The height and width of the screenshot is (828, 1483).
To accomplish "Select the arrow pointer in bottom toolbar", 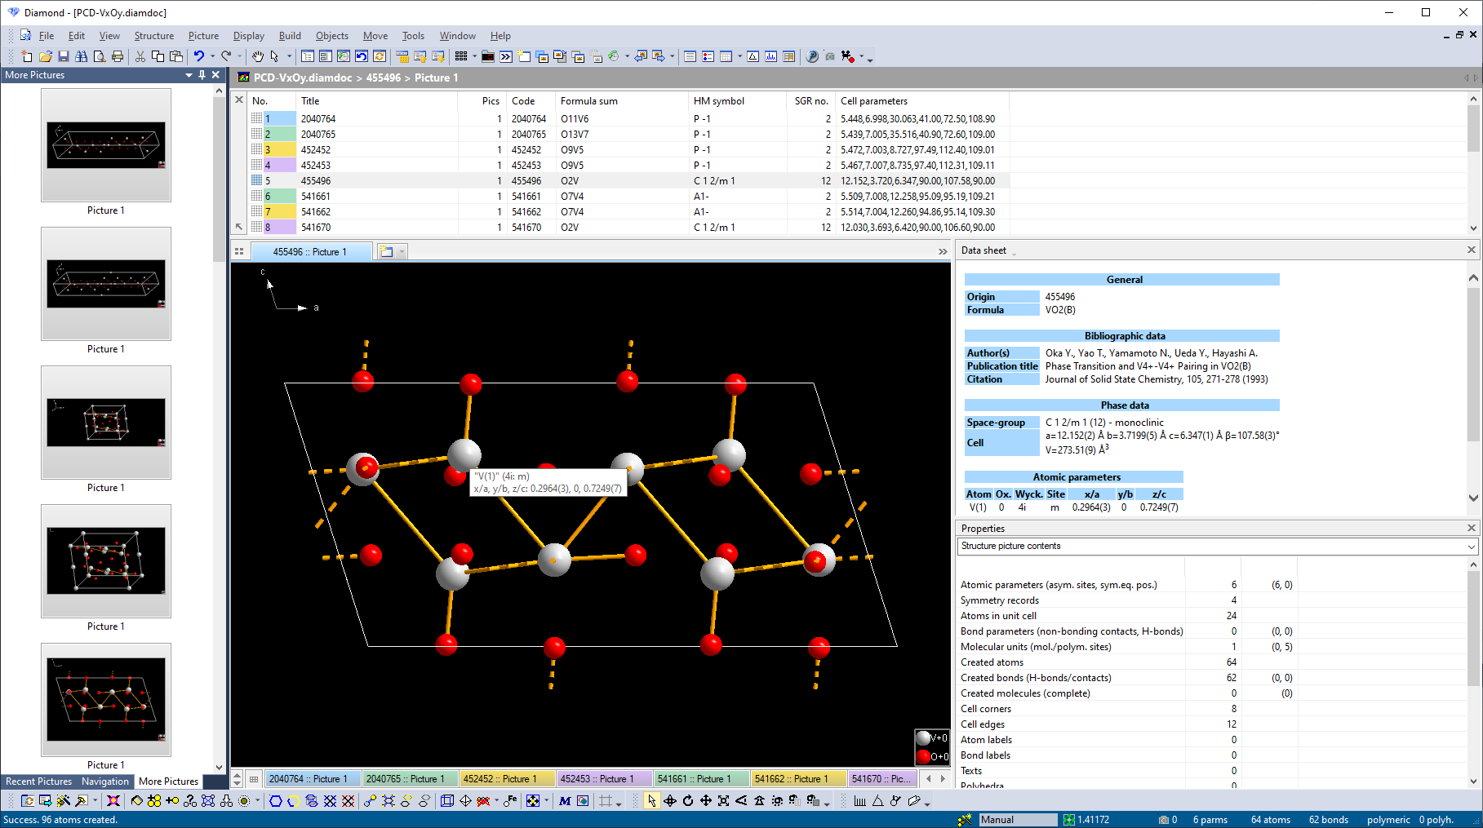I will pyautogui.click(x=651, y=801).
